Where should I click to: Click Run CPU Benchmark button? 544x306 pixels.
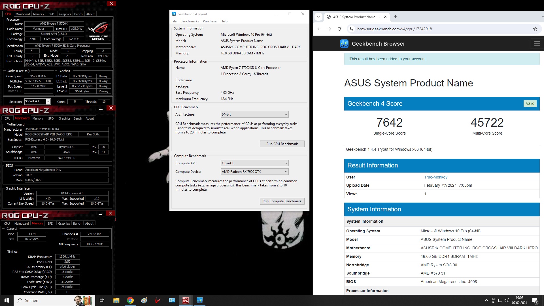282,144
